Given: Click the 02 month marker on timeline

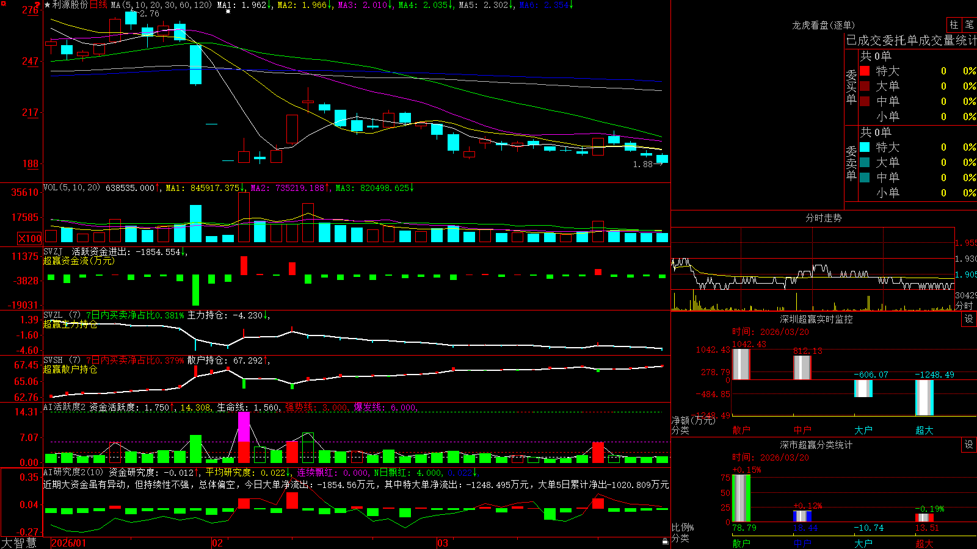Looking at the screenshot, I should (217, 543).
